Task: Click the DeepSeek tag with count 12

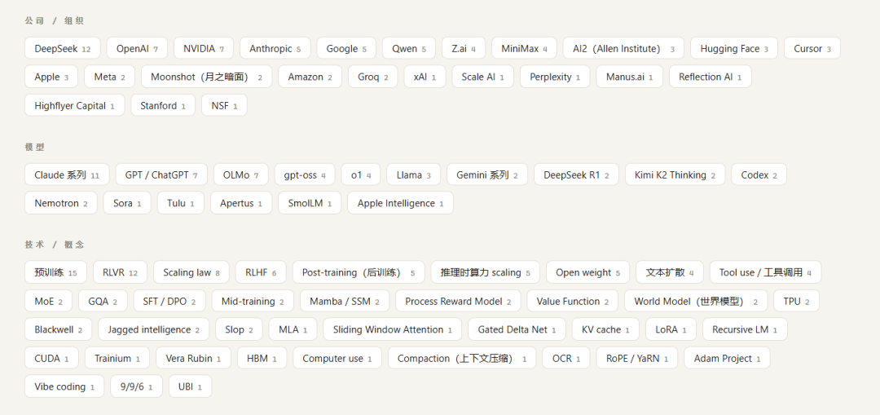Action: [62, 48]
